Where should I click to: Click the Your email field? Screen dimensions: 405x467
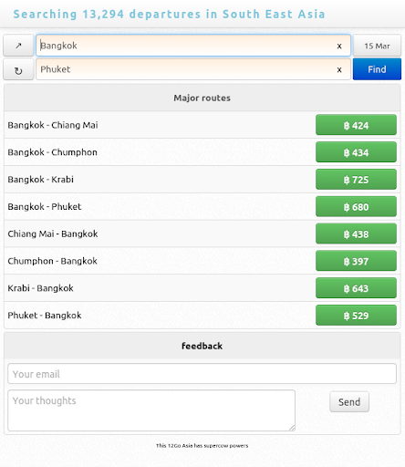[202, 374]
